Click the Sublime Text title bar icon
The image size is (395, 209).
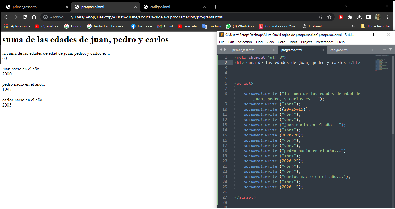tap(222, 35)
